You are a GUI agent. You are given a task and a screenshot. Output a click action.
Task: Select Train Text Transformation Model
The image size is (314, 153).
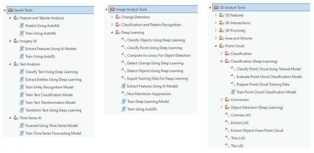click(x=50, y=103)
